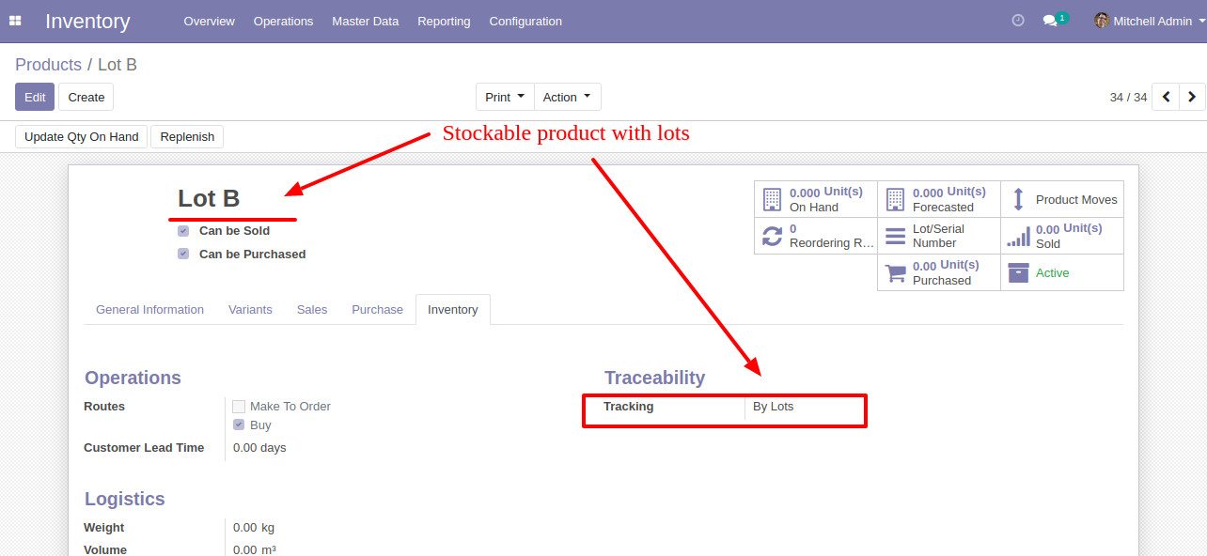Click the Update Qty On Hand button
1207x556 pixels.
click(82, 137)
